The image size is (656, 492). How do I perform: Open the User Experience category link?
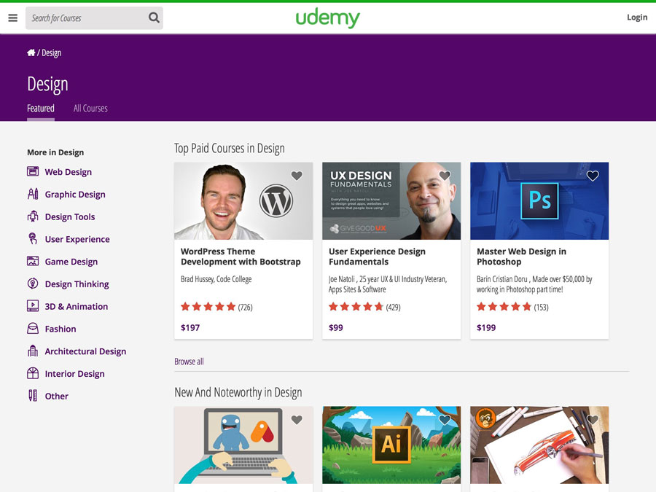[77, 239]
